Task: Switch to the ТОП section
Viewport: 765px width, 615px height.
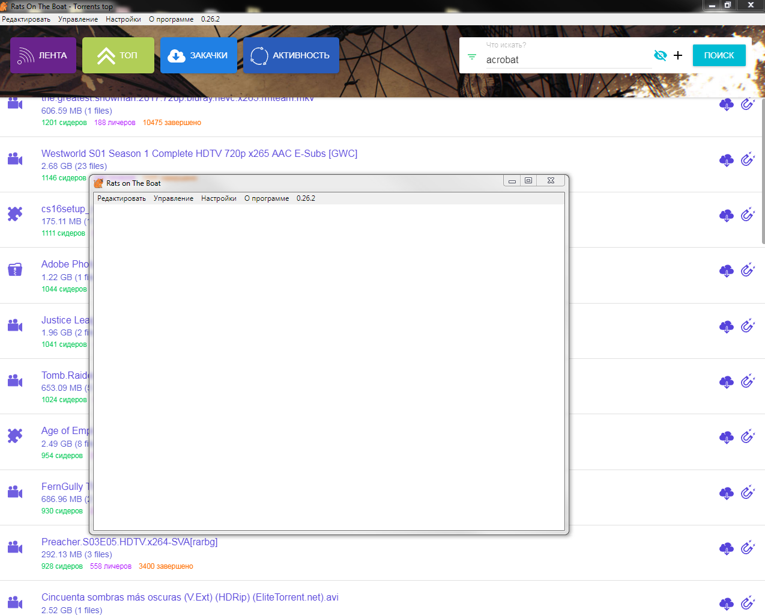Action: 118,55
